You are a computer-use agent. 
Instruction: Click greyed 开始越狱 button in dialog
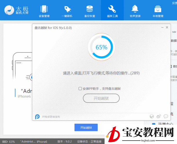pos(101,98)
